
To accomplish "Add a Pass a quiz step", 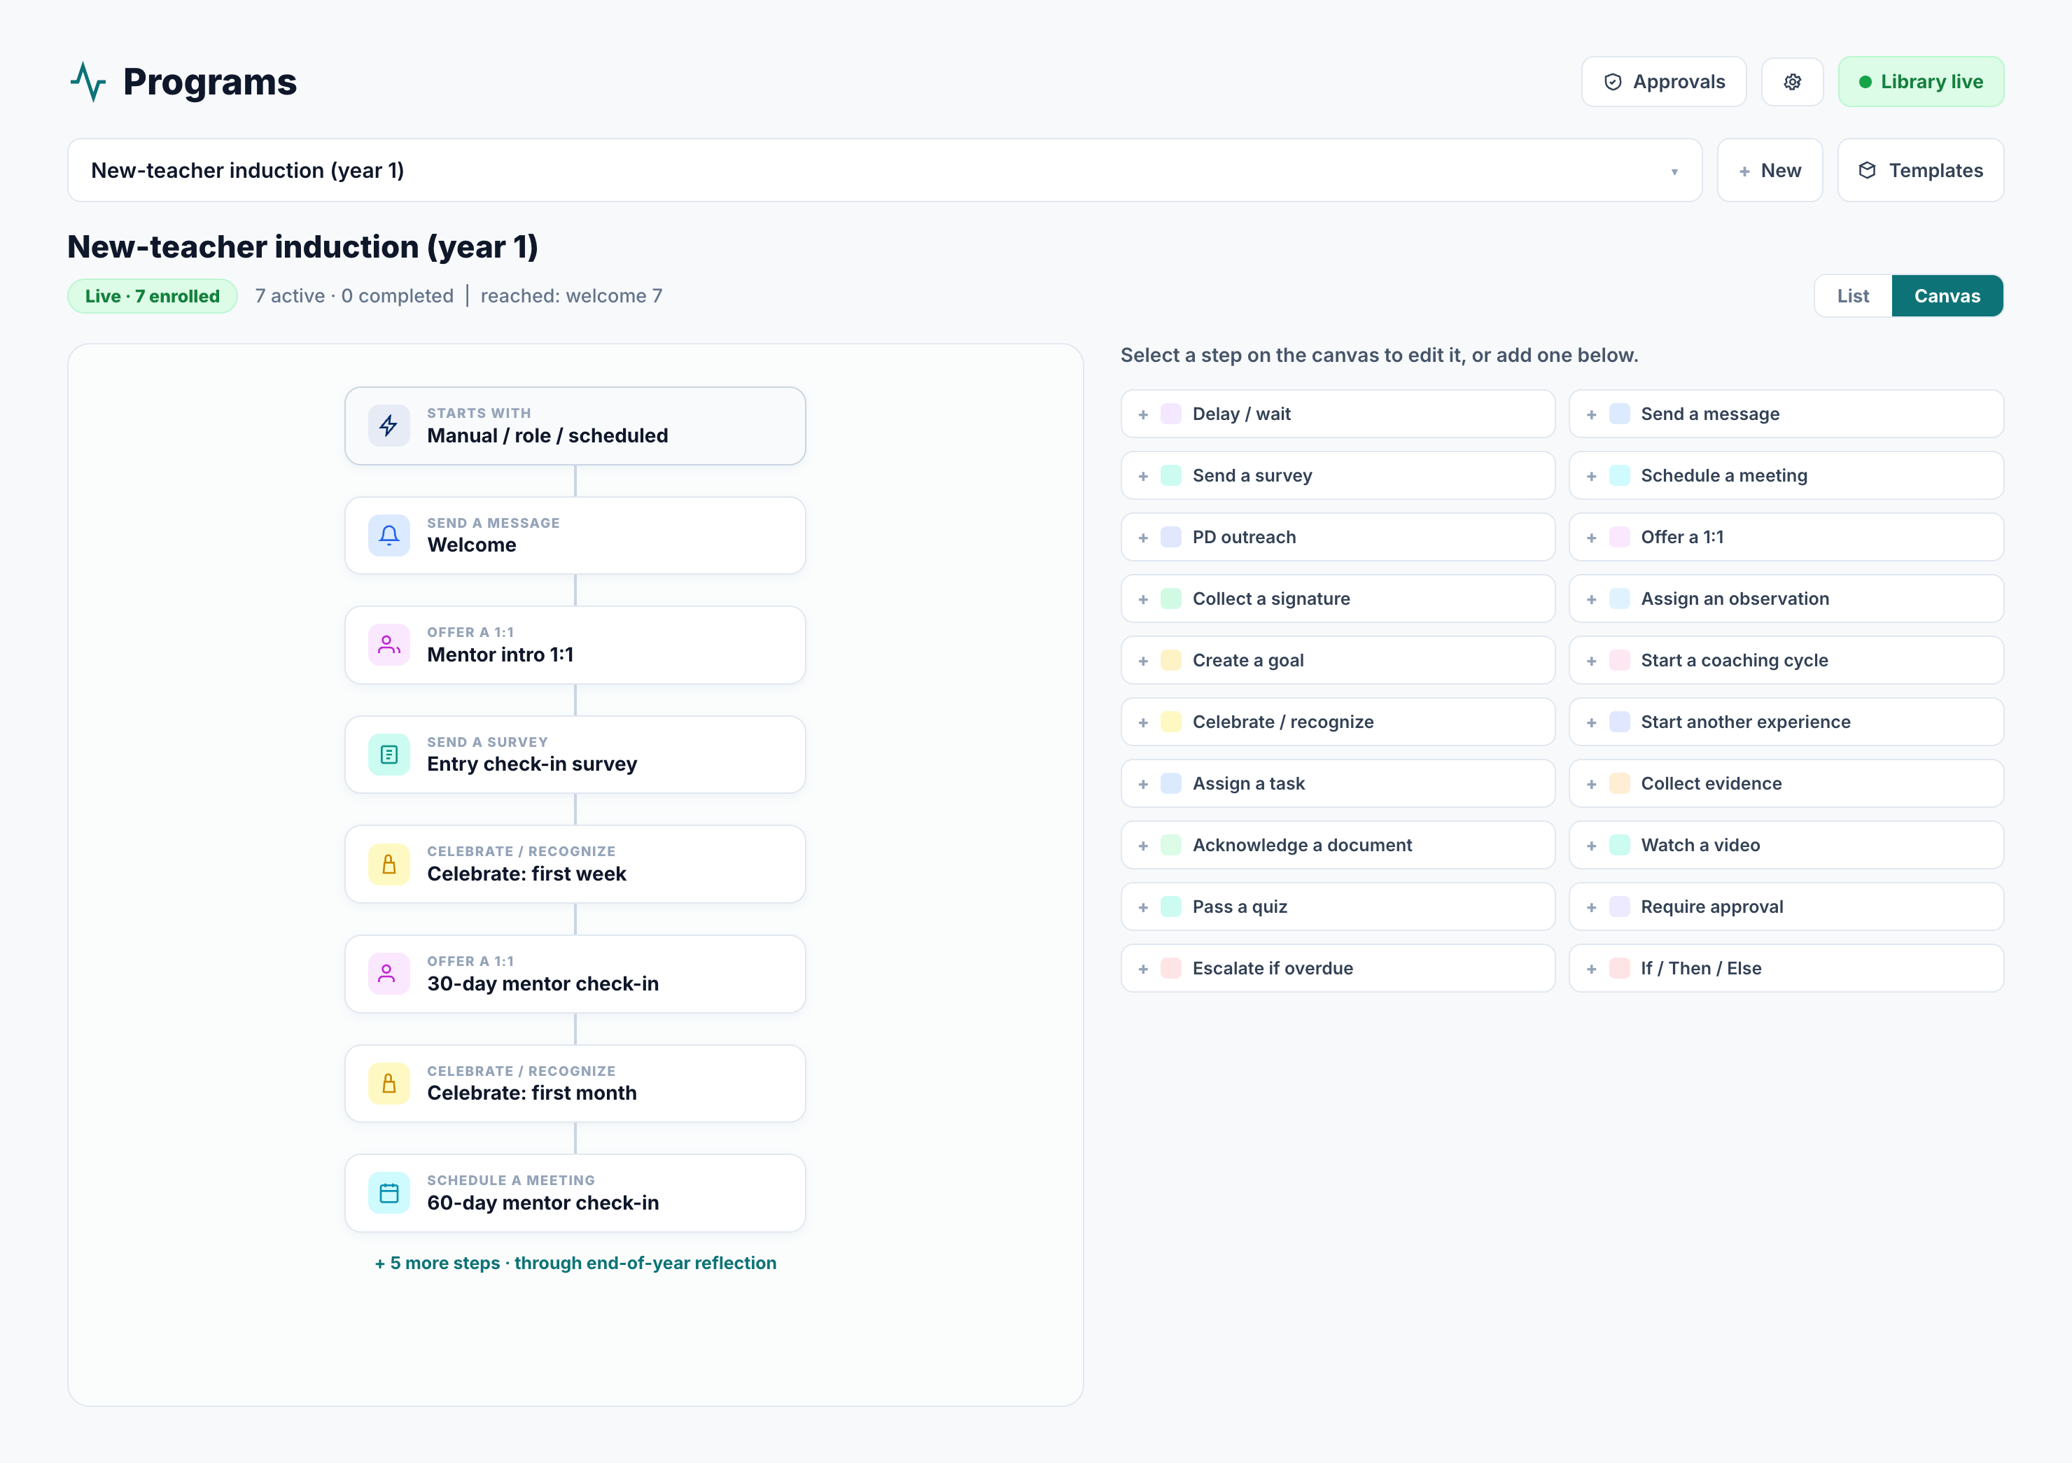I will (x=1338, y=907).
